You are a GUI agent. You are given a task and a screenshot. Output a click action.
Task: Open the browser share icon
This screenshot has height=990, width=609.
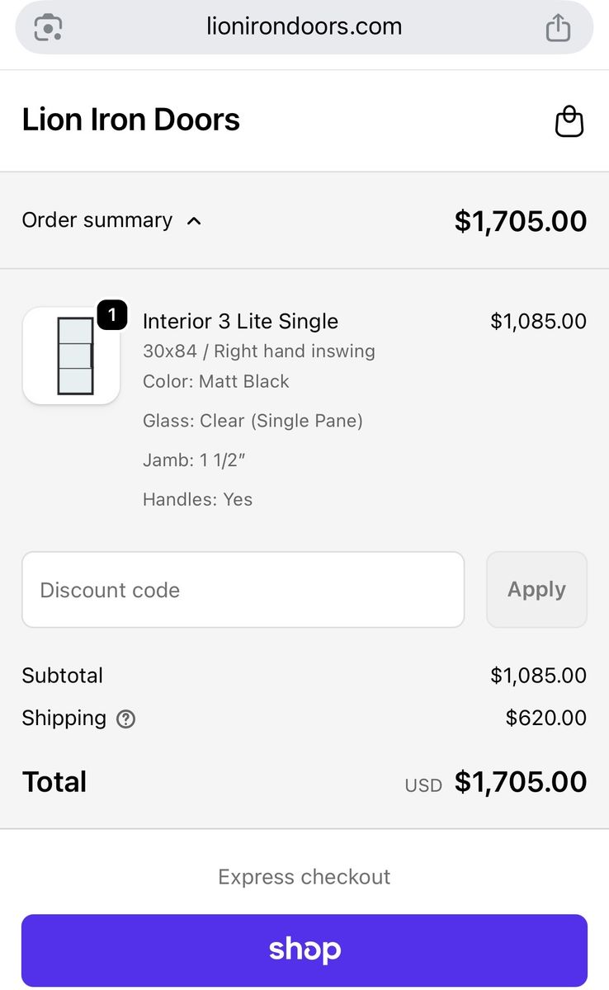click(x=559, y=27)
